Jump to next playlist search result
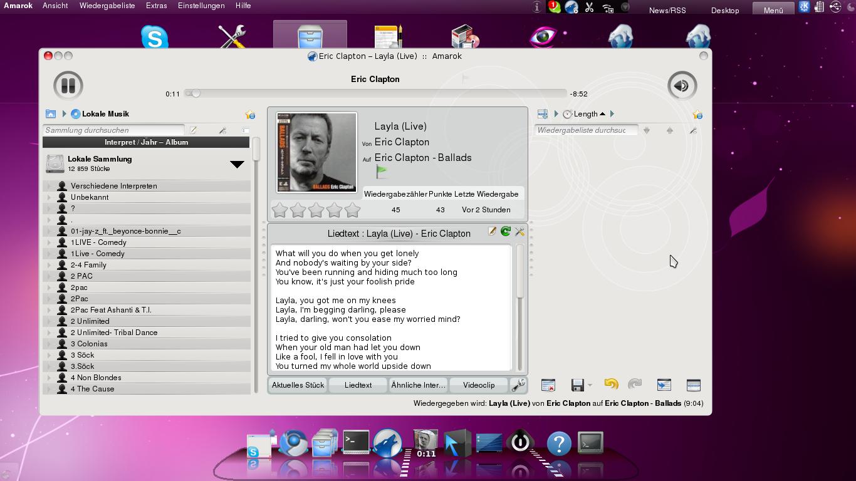The height and width of the screenshot is (481, 856). pos(647,130)
